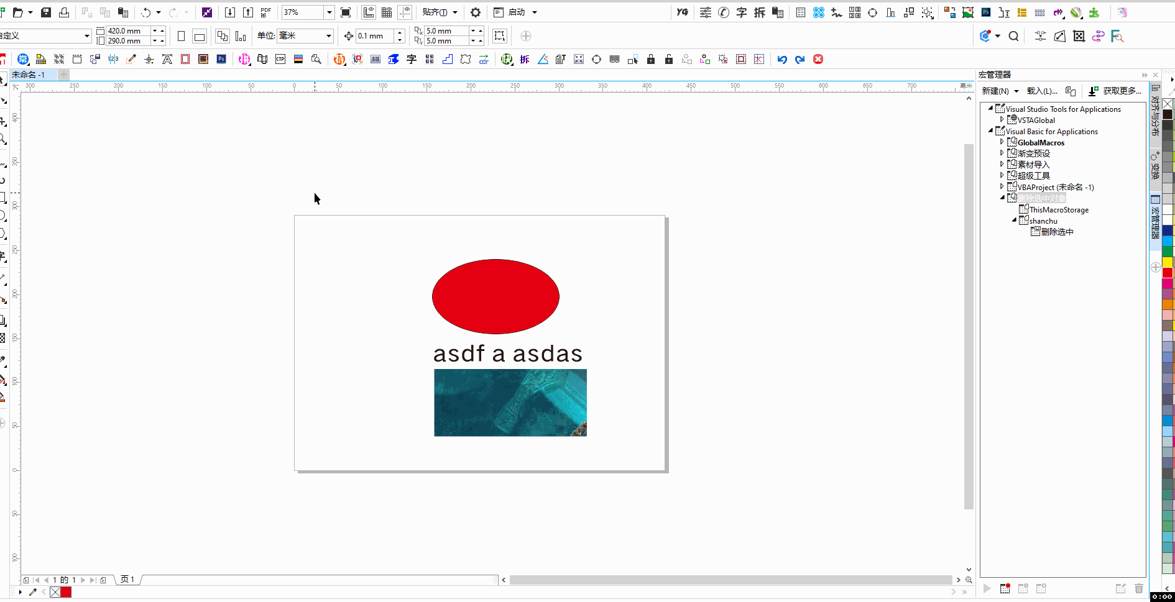The height and width of the screenshot is (602, 1175).
Task: Click the blue Undo arrow icon
Action: [782, 59]
